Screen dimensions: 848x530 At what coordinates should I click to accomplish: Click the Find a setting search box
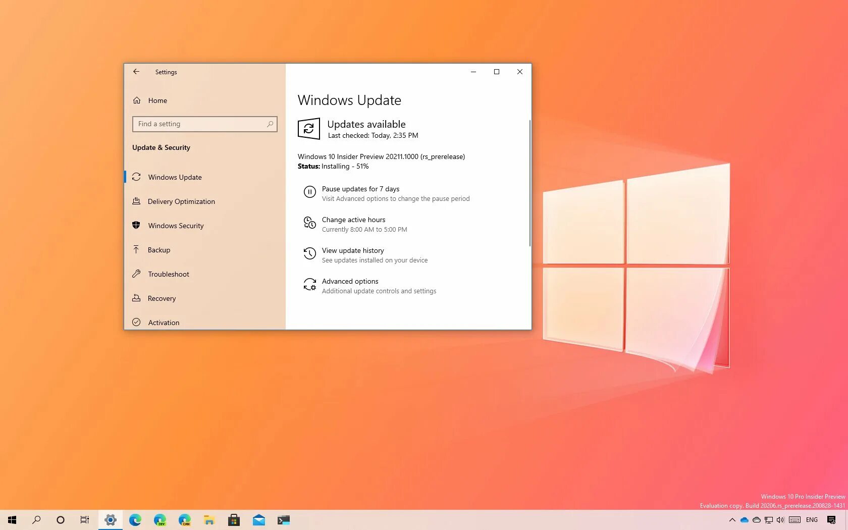click(204, 124)
